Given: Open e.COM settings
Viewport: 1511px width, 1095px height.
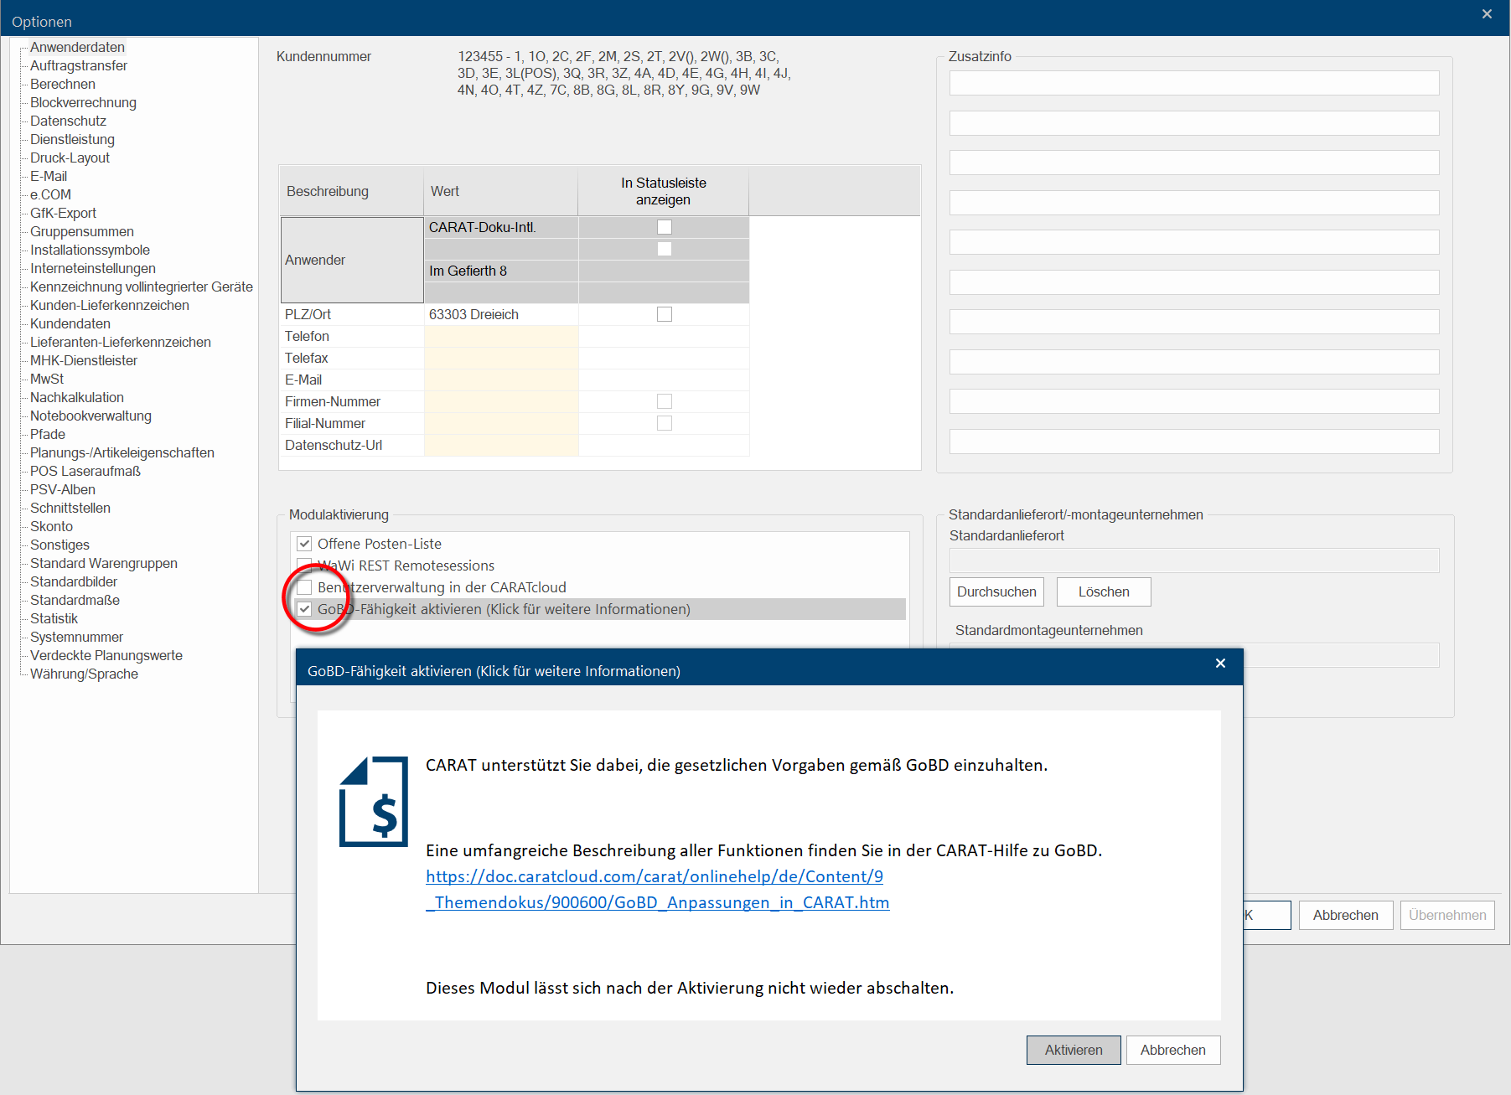Looking at the screenshot, I should point(50,194).
